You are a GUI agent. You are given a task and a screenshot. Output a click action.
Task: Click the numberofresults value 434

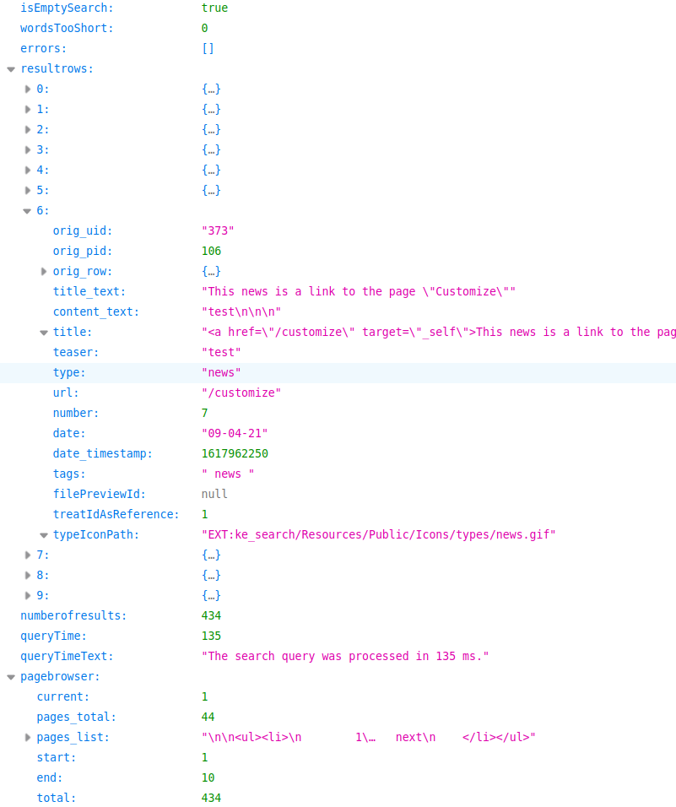tap(212, 616)
